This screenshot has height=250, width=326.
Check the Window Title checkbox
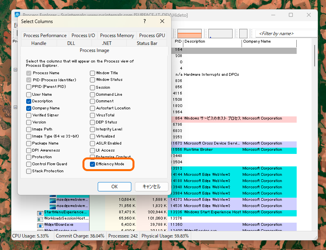[x=93, y=73]
